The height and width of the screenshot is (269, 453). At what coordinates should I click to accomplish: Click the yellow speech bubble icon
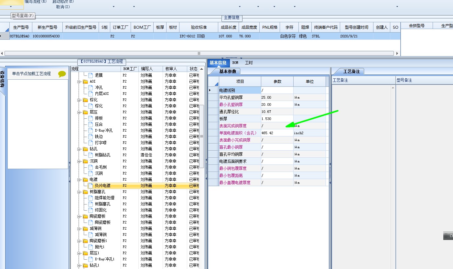point(62,74)
